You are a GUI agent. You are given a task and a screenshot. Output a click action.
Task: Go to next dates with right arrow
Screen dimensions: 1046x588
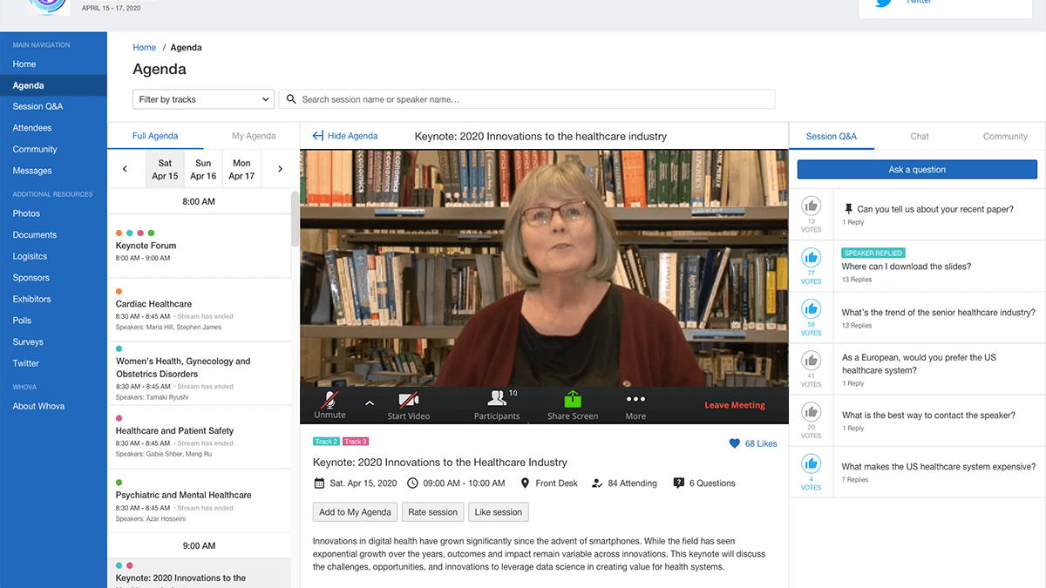(x=280, y=169)
